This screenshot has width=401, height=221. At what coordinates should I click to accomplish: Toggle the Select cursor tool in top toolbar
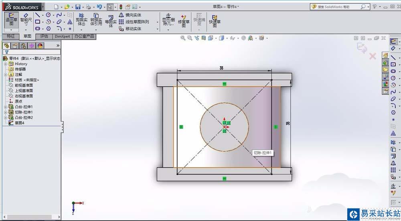[110, 7]
